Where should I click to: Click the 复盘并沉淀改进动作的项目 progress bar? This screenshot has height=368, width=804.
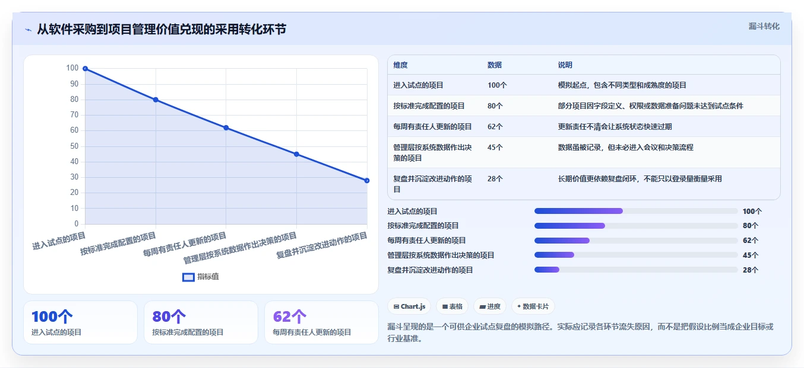636,270
